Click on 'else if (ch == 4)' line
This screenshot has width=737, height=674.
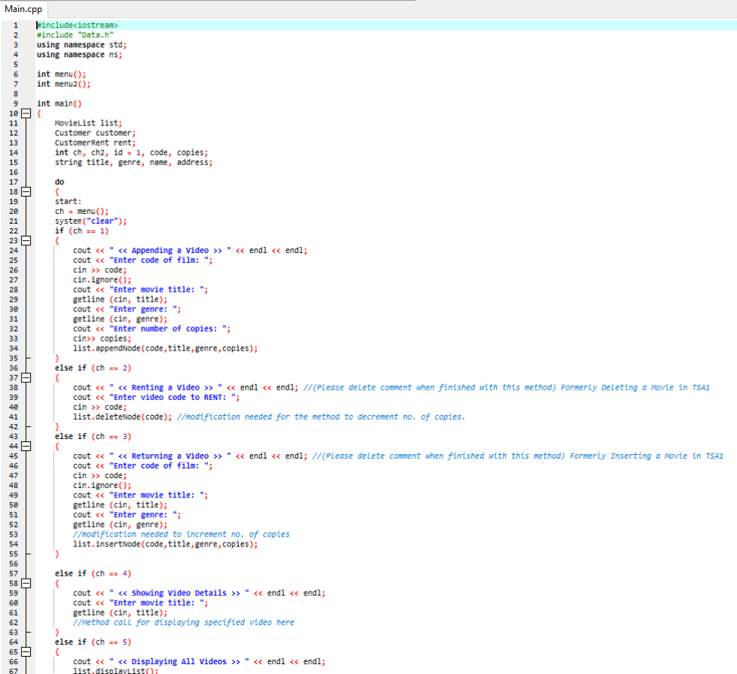93,573
